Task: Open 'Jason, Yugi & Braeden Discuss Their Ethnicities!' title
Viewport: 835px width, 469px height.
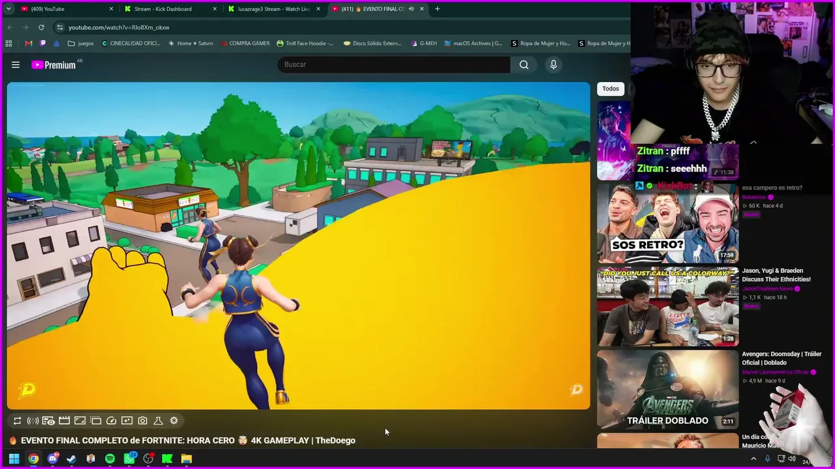Action: (x=776, y=275)
